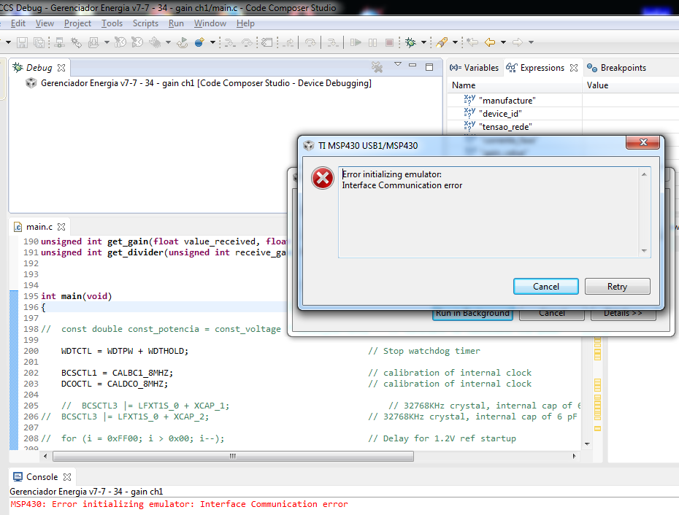
Task: Click the green bug Debug icon
Action: coord(410,42)
